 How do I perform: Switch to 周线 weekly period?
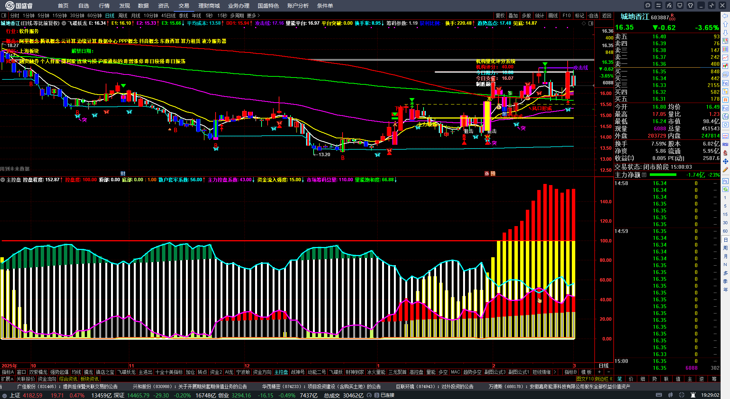123,16
